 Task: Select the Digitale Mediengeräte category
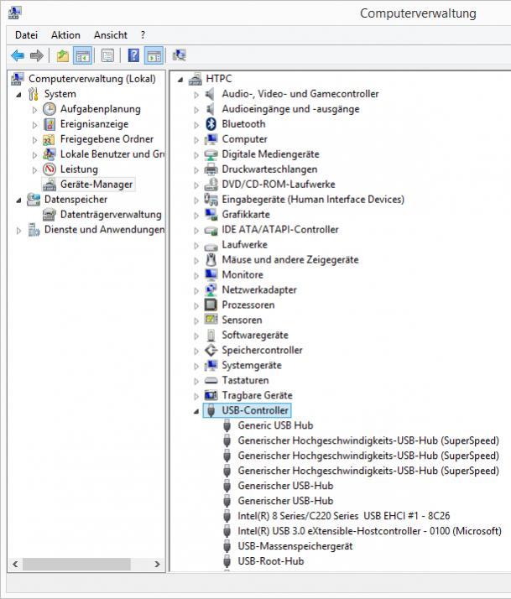point(270,154)
